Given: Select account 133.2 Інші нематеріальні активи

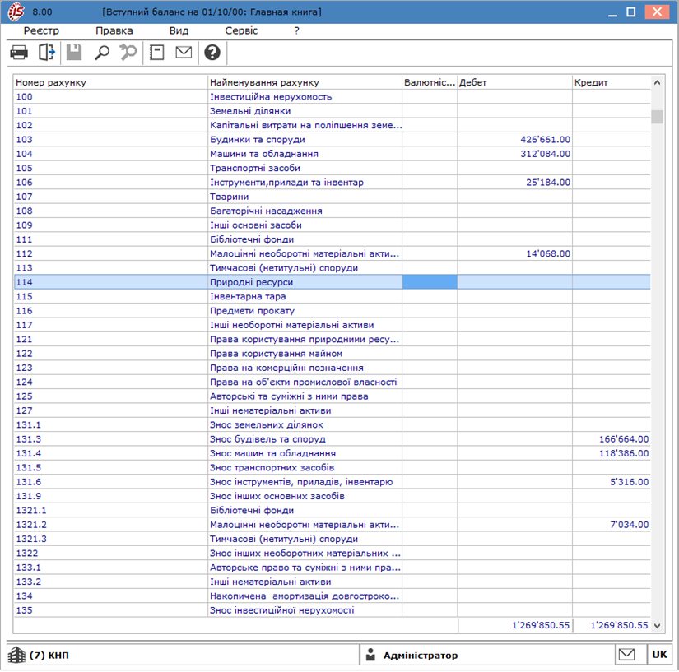Looking at the screenshot, I should pos(333,582).
